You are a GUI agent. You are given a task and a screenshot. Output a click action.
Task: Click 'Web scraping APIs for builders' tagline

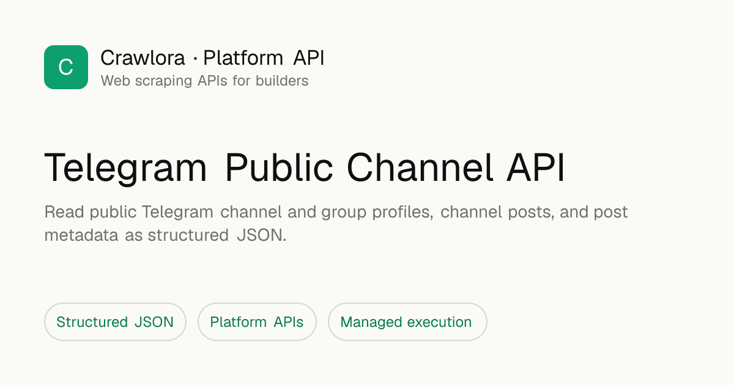204,81
